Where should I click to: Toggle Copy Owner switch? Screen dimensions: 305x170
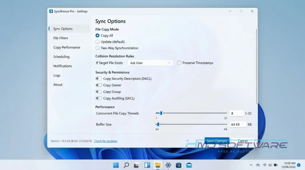pyautogui.click(x=99, y=85)
